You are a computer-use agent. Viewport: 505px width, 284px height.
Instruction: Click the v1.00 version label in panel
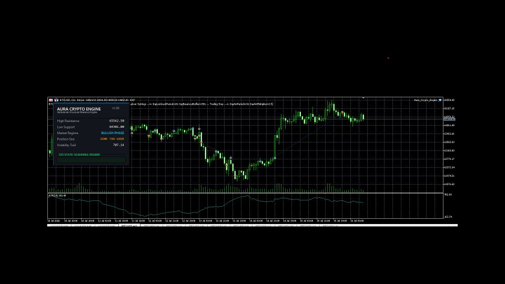pyautogui.click(x=116, y=108)
